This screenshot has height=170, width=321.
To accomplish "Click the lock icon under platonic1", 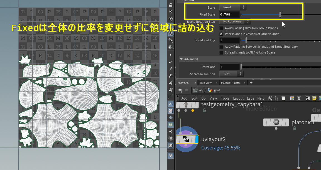I will point(294,128).
